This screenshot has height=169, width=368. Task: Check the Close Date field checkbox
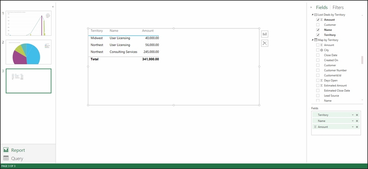318,55
